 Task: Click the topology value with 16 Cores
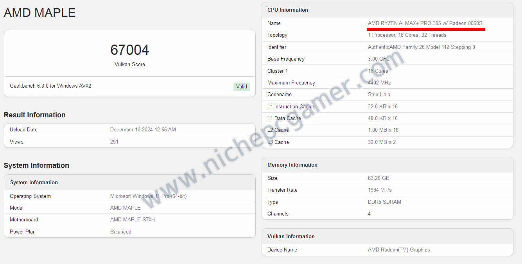tap(407, 35)
